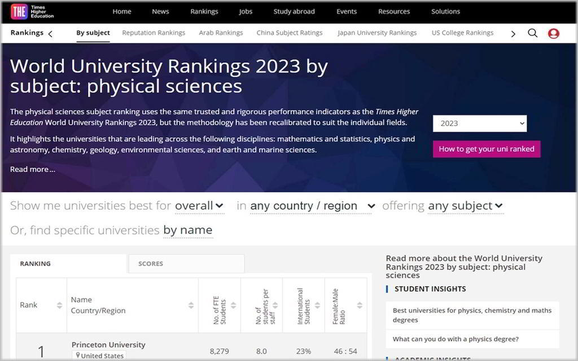Go to US College Rankings
The image size is (578, 361).
[x=462, y=33]
